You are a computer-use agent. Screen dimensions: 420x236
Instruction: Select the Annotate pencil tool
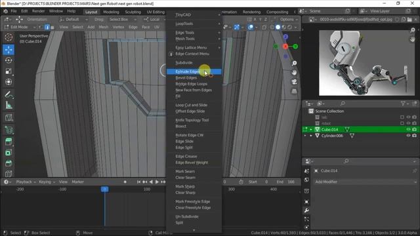tap(9, 94)
